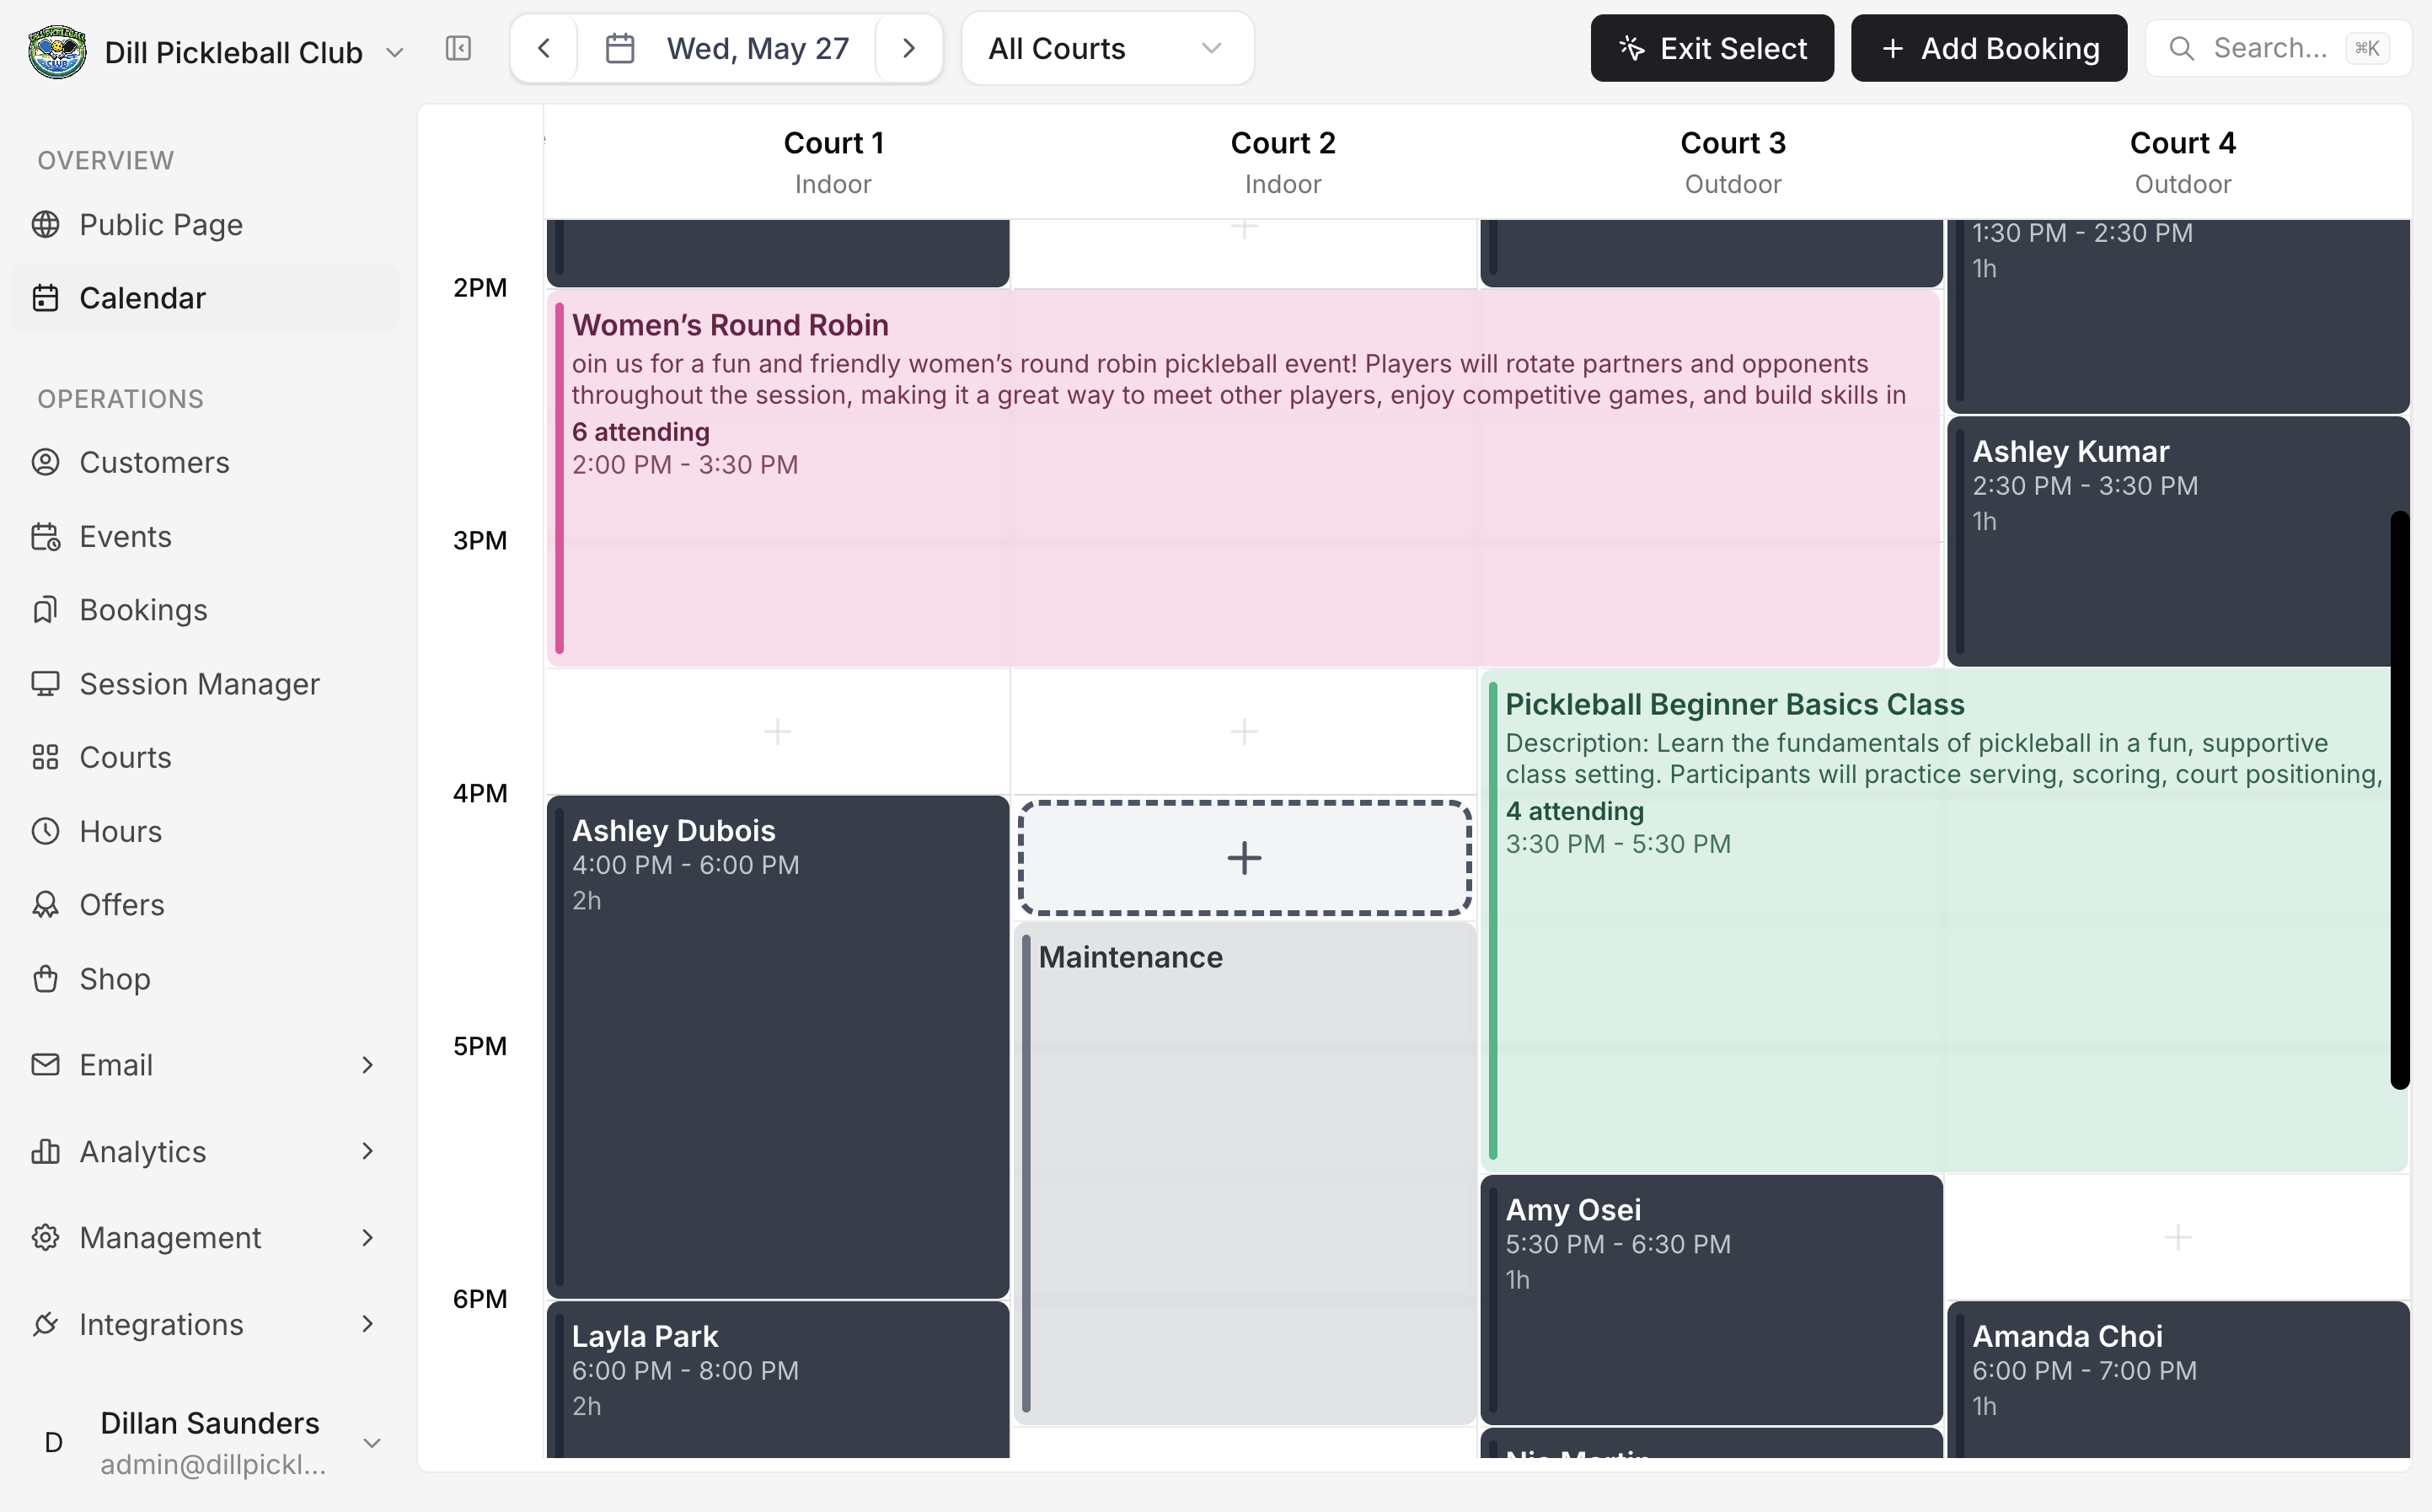Screen dimensions: 2432x1512
Task: Select Wed, May 27 date label
Action: [x=758, y=49]
